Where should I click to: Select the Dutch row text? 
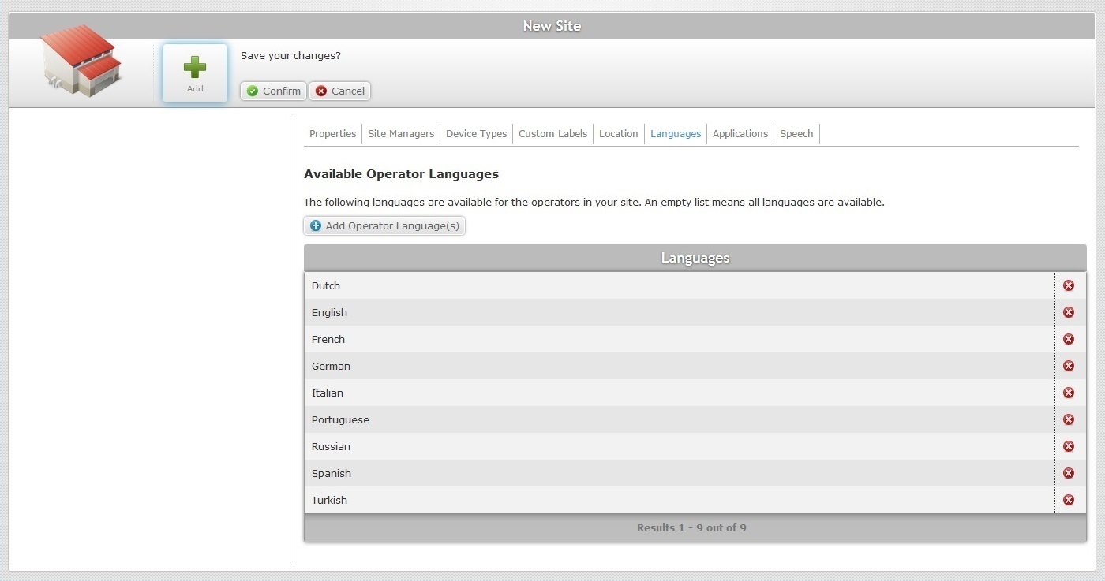(326, 285)
